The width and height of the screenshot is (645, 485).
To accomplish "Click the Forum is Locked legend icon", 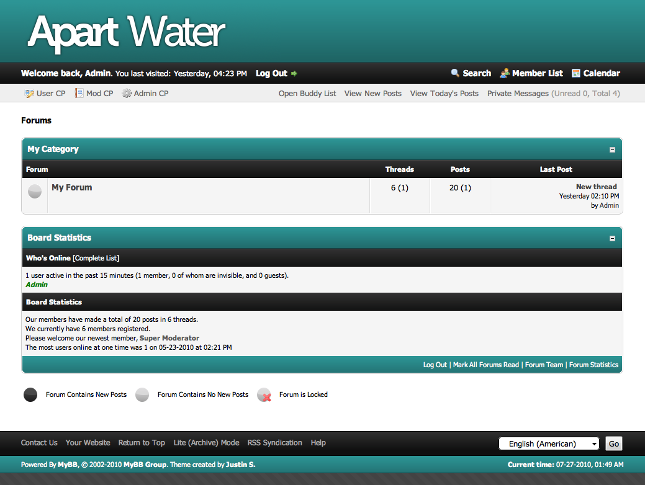I will coord(264,394).
